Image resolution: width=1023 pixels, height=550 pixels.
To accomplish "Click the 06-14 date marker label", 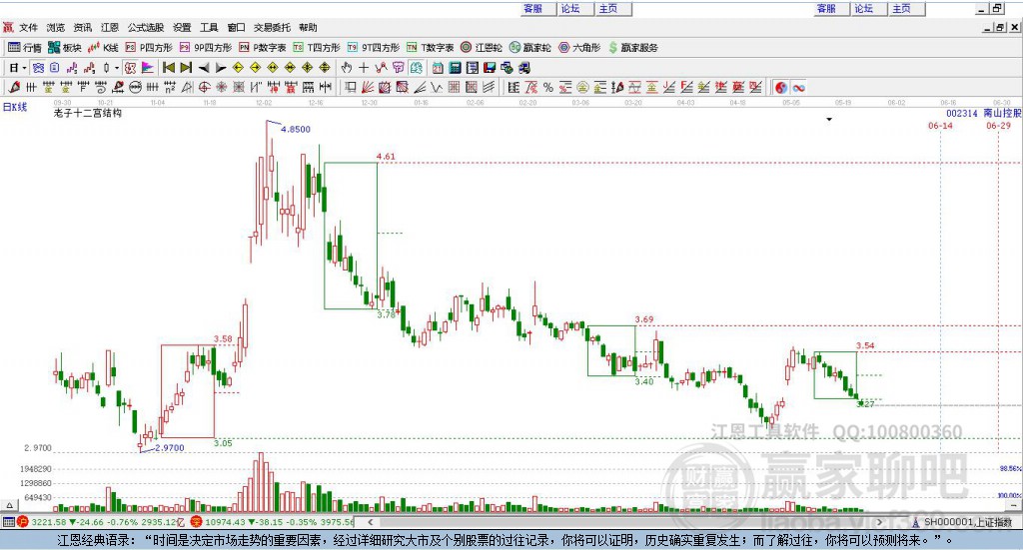I will pos(940,126).
